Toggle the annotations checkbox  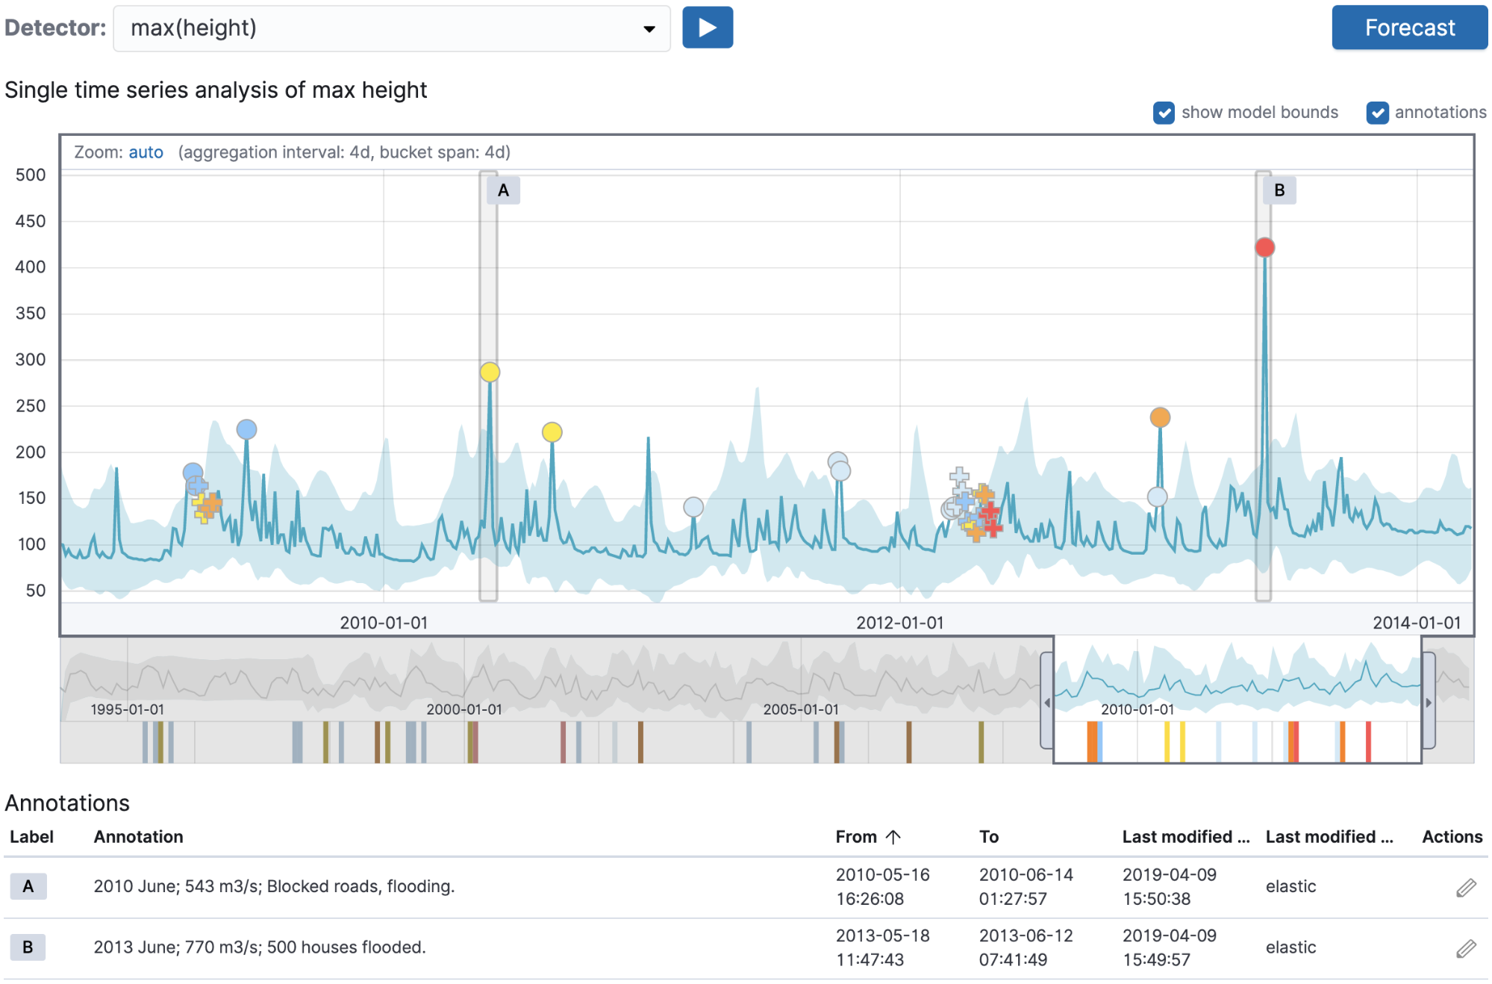(x=1377, y=113)
